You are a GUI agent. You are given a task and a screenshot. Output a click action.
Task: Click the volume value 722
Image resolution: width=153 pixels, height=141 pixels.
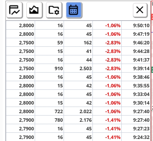[x=59, y=111]
